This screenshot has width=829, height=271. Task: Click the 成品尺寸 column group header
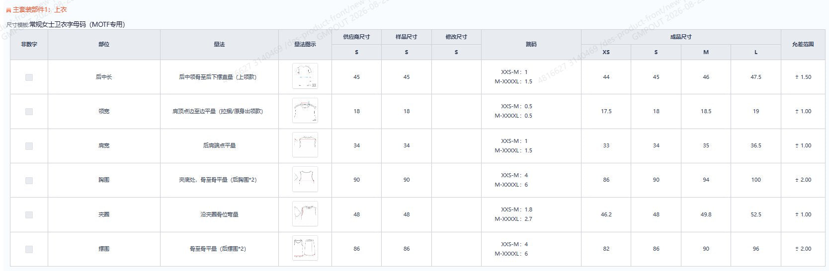681,37
